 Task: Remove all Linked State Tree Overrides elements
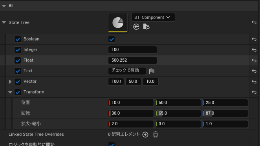[x=156, y=135]
